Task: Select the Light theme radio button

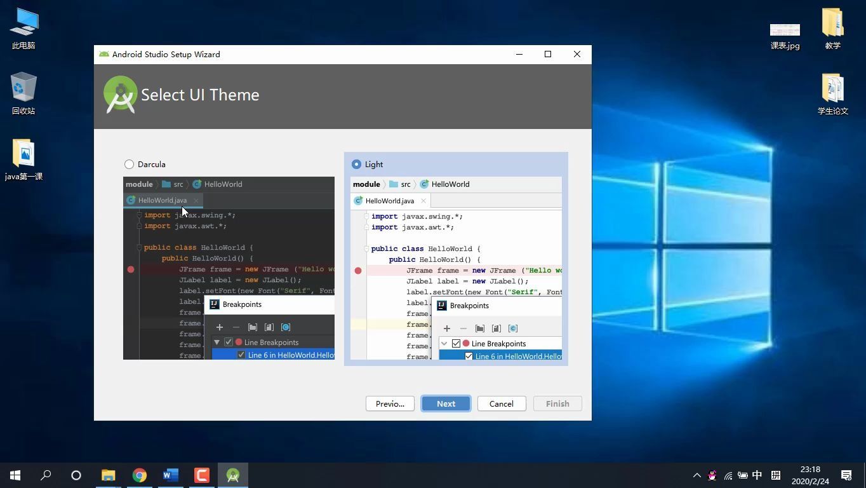Action: point(356,164)
